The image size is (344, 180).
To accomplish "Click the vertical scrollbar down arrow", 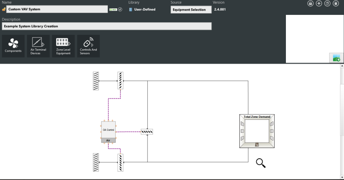I will [342, 177].
